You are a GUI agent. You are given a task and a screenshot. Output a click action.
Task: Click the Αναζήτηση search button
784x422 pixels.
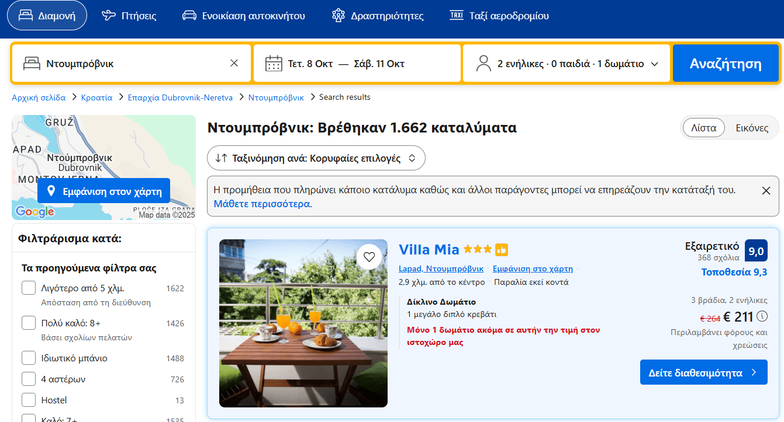click(726, 63)
